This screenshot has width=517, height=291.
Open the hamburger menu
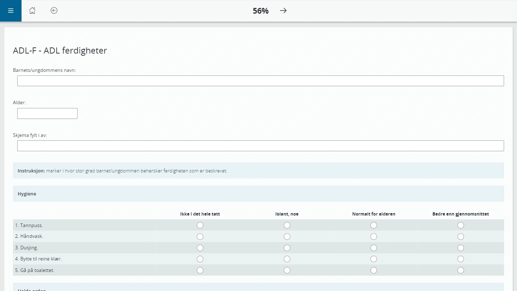pyautogui.click(x=11, y=10)
